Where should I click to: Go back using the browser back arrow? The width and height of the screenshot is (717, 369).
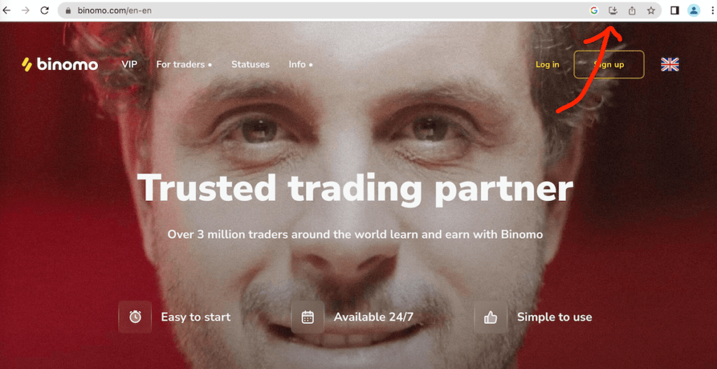6,10
